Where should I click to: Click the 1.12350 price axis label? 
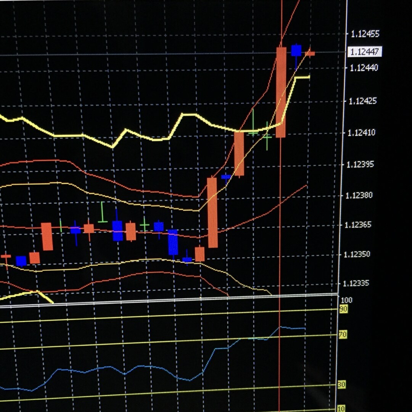tap(357, 254)
